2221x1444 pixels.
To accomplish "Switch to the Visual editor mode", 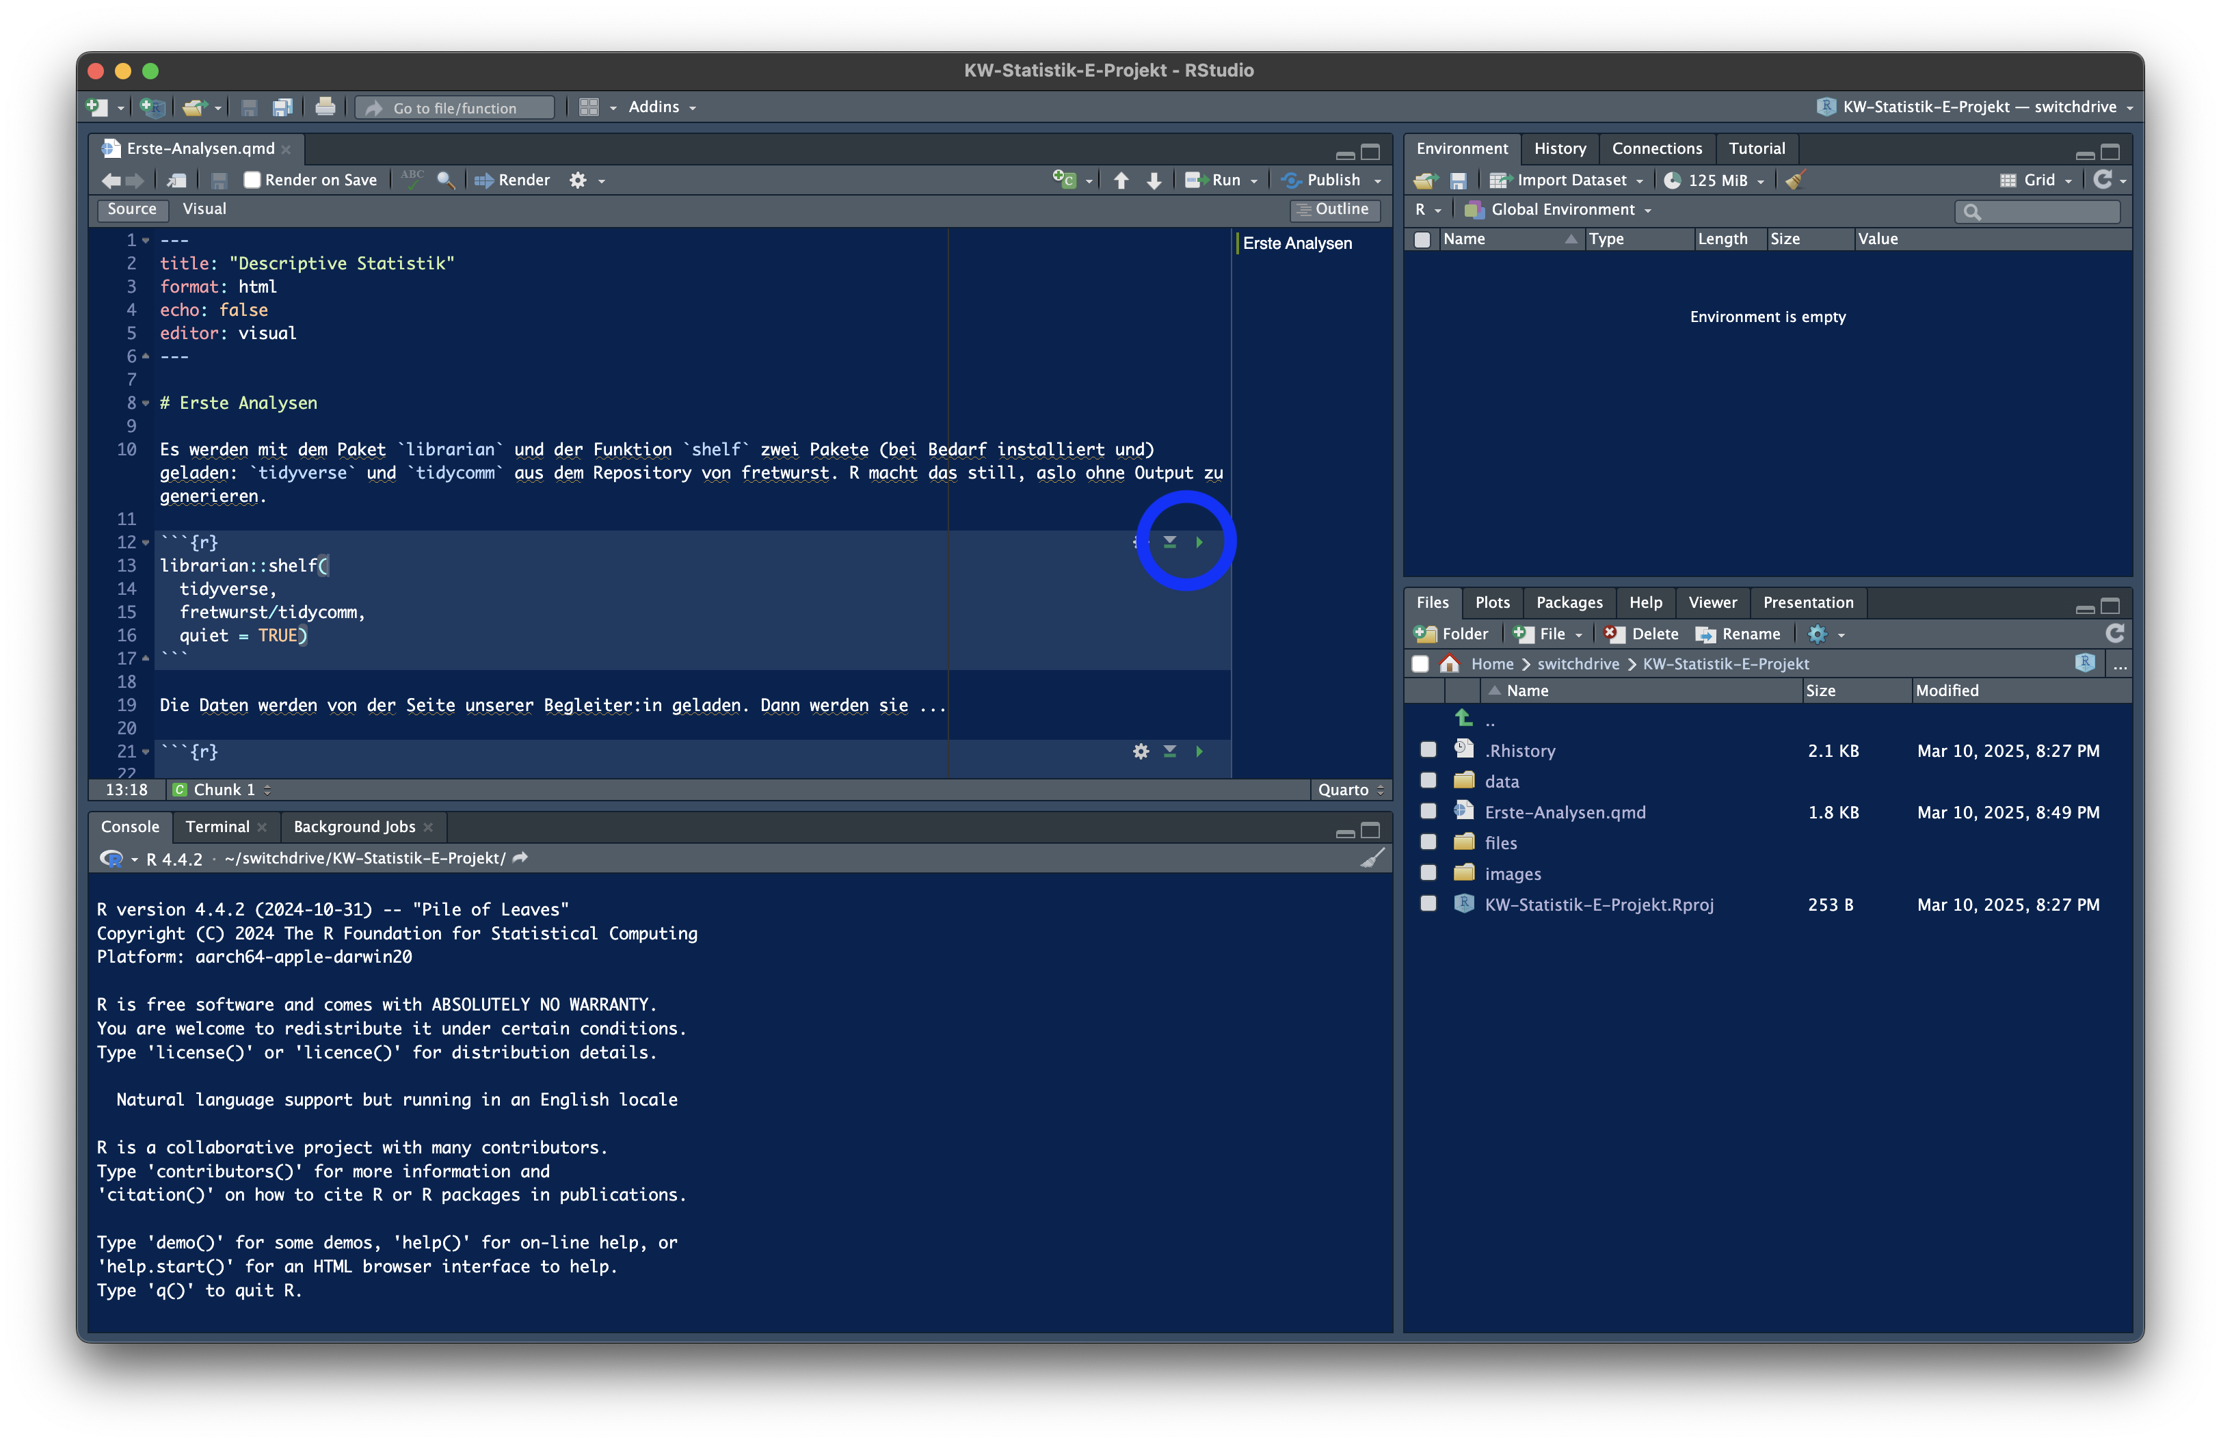I will click(x=204, y=209).
